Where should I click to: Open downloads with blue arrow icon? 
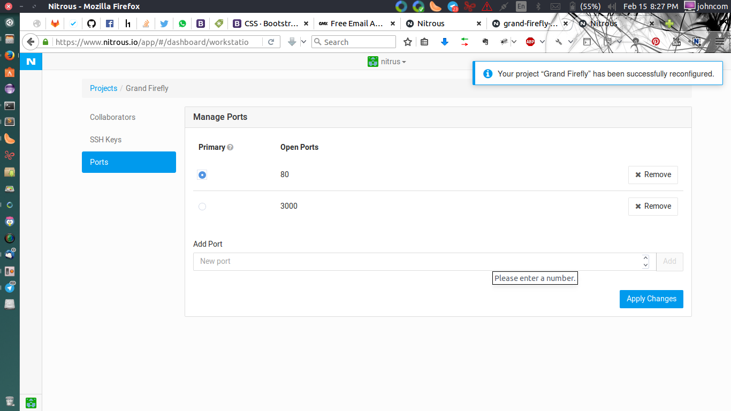coord(444,42)
